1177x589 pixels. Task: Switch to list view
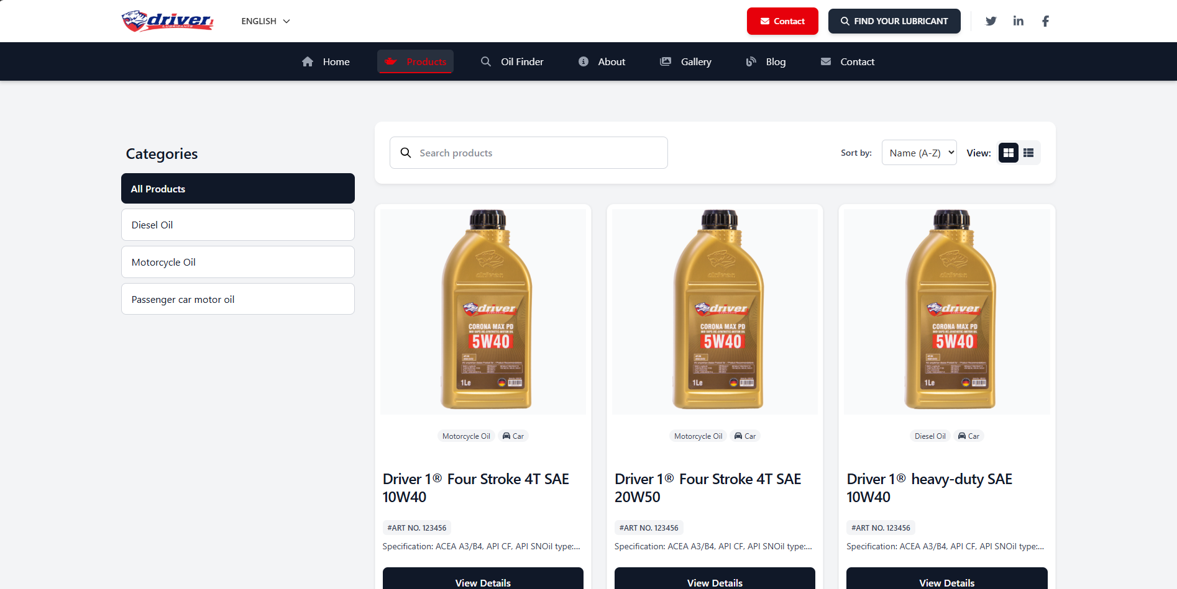(1028, 153)
